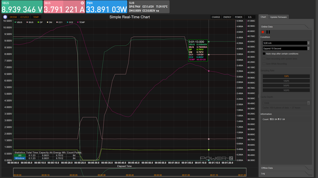The height and width of the screenshot is (178, 318).
Task: Enable Auto-stop after certain conditions checkbox
Action: 264,53
